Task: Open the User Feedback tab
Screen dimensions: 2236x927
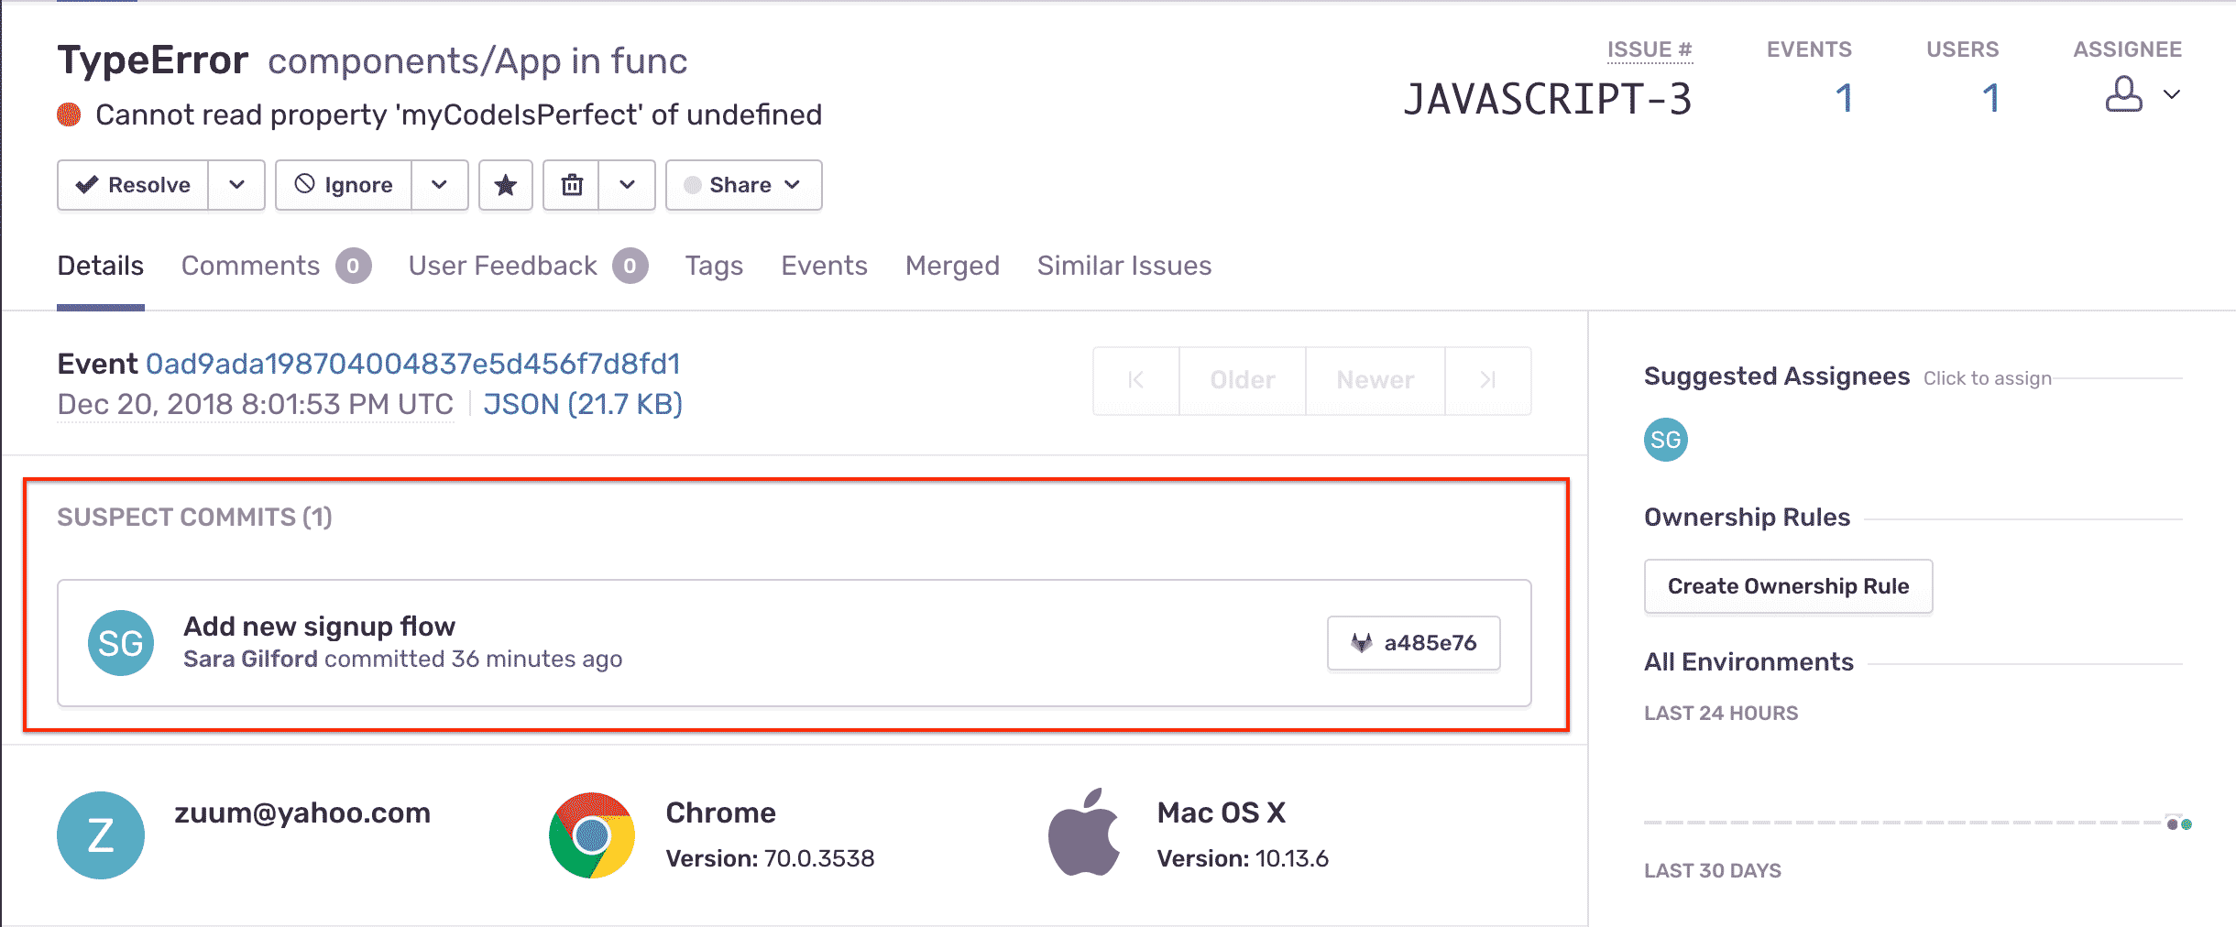Action: point(501,266)
